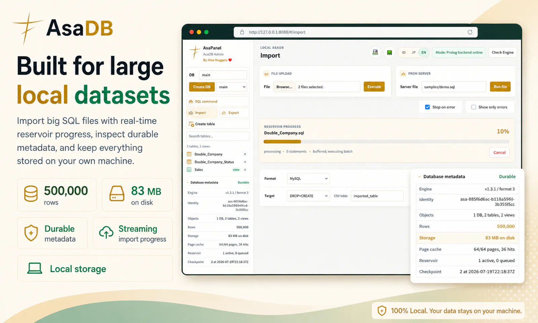
Task: Click the green bookmark icon button in header
Action: click(389, 52)
